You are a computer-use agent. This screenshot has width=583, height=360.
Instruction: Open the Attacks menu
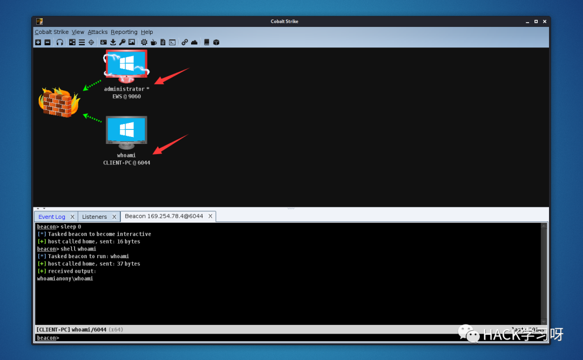[x=97, y=32]
